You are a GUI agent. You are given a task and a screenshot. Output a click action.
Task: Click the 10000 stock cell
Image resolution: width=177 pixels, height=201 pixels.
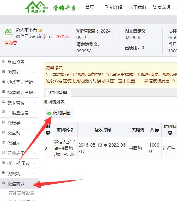click(x=154, y=148)
